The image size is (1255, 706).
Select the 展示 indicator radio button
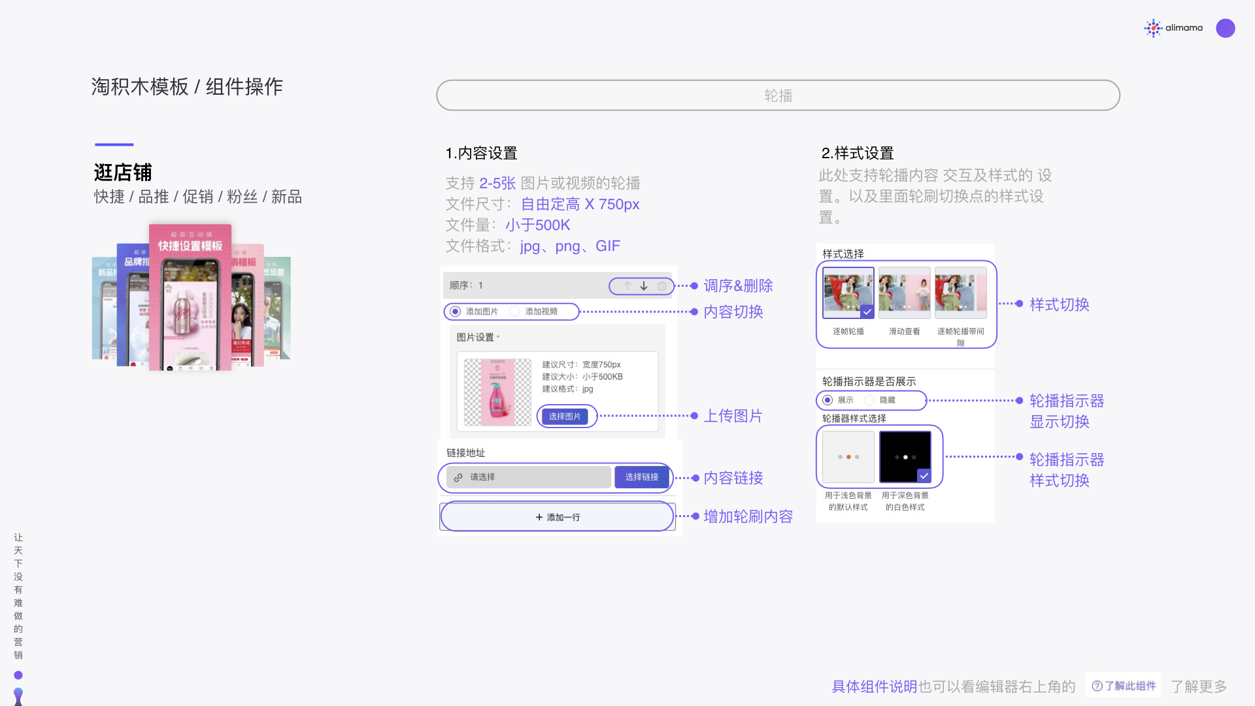pyautogui.click(x=828, y=400)
